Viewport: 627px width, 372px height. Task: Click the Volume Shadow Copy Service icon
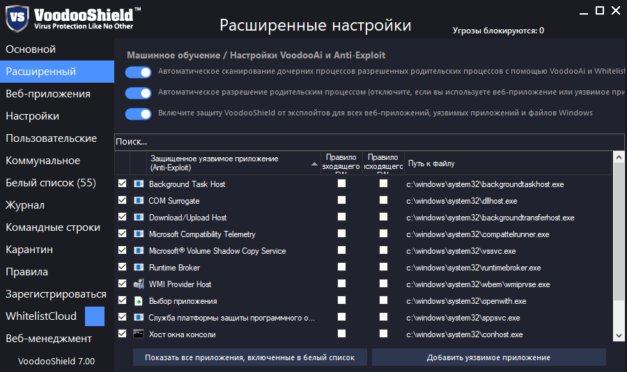139,250
